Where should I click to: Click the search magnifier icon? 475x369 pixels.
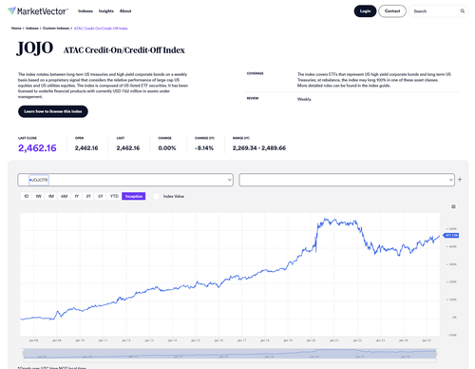point(463,11)
